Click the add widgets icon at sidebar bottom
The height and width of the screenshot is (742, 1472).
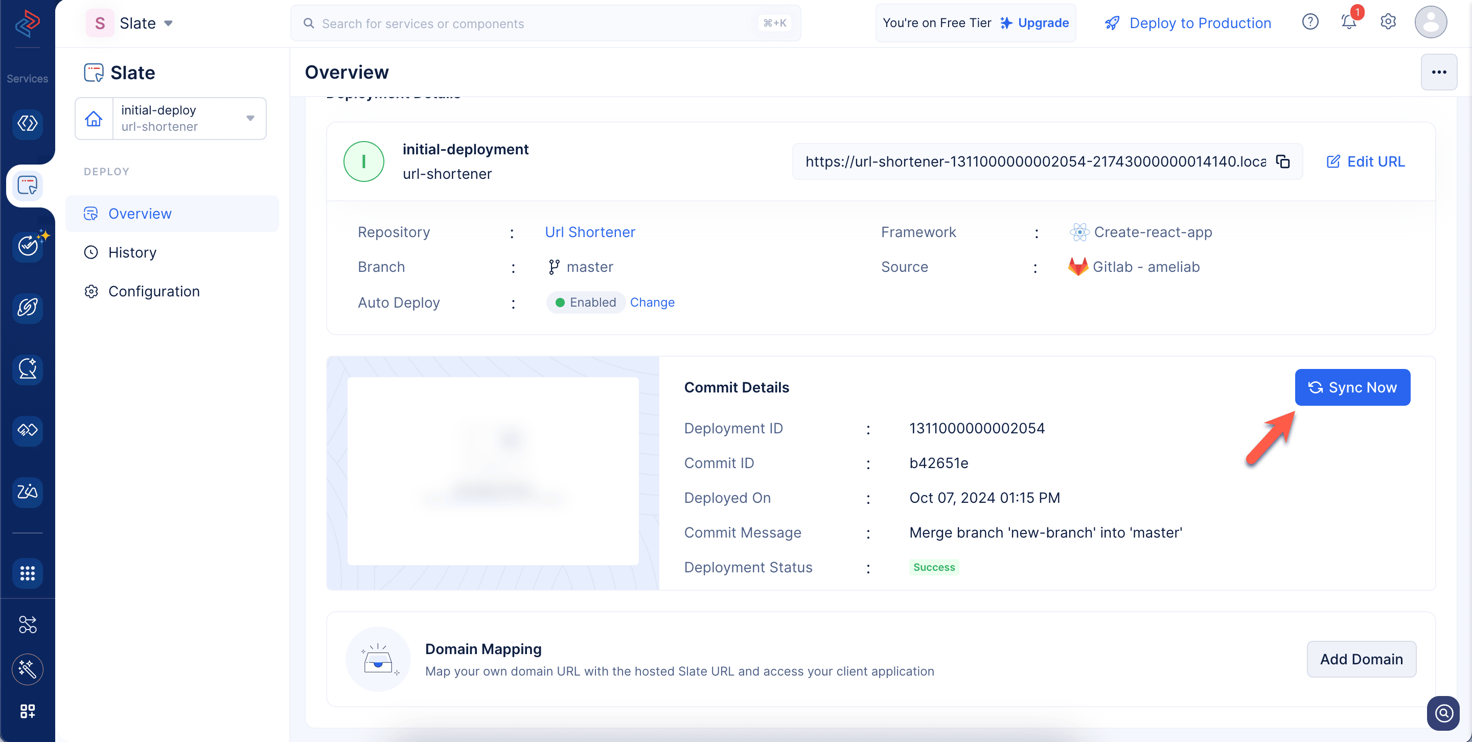coord(28,711)
